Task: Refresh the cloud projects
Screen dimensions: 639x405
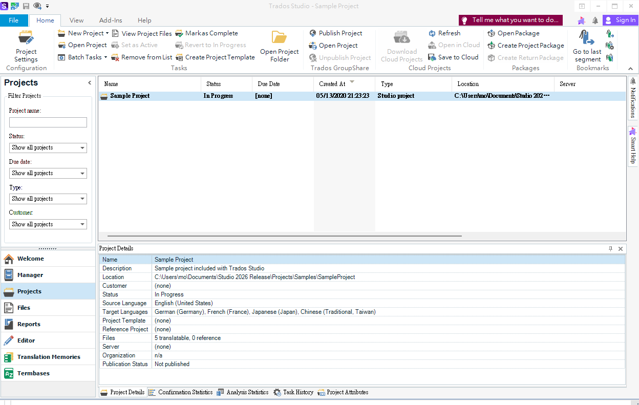Action: click(444, 33)
